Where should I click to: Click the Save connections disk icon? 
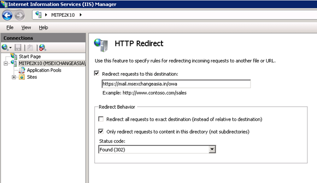pos(18,47)
